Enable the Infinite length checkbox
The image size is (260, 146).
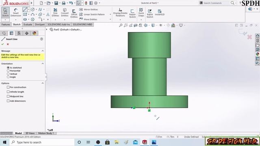point(8,92)
